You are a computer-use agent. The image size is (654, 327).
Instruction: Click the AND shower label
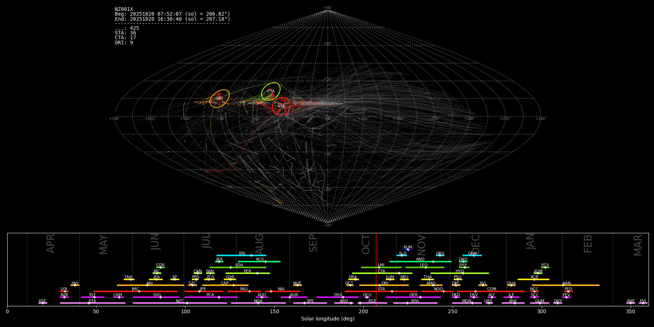pyautogui.click(x=420, y=259)
